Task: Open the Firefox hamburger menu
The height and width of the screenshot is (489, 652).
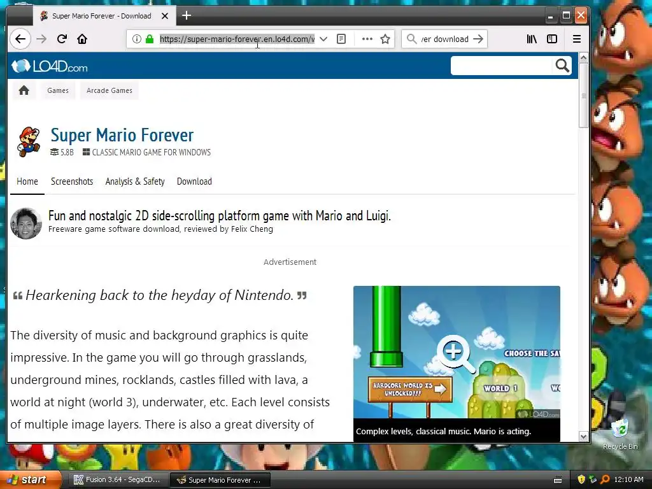Action: click(x=577, y=39)
